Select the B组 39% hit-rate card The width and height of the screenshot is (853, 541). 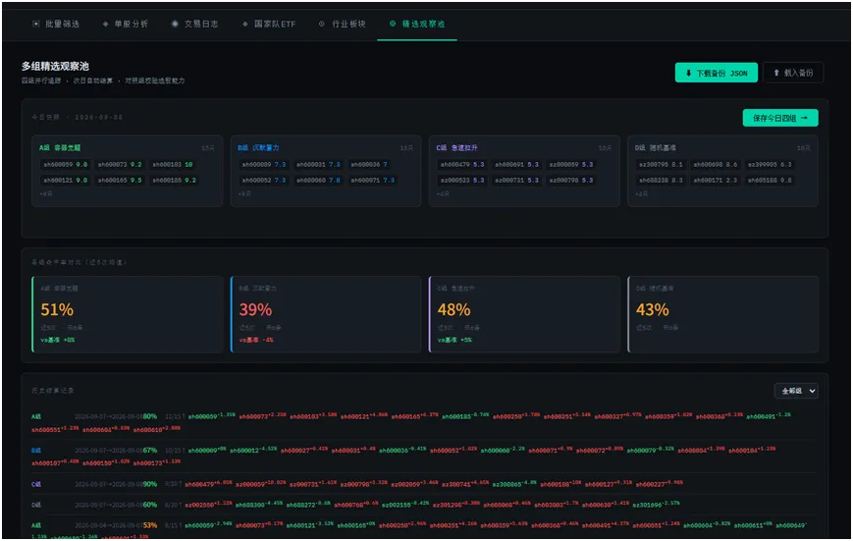point(326,314)
